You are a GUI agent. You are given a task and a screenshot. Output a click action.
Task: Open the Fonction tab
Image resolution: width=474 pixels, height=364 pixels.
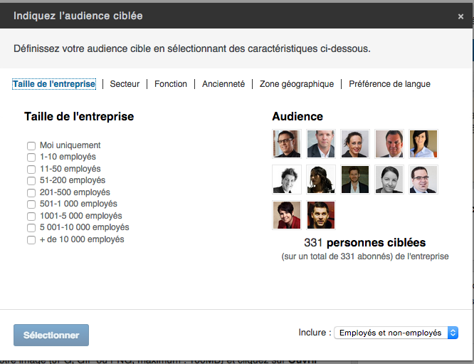pos(171,84)
